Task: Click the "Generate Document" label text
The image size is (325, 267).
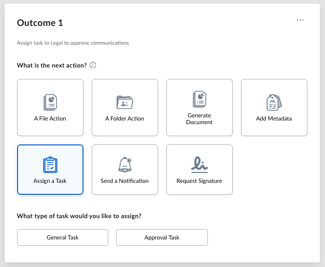Action: [x=199, y=118]
